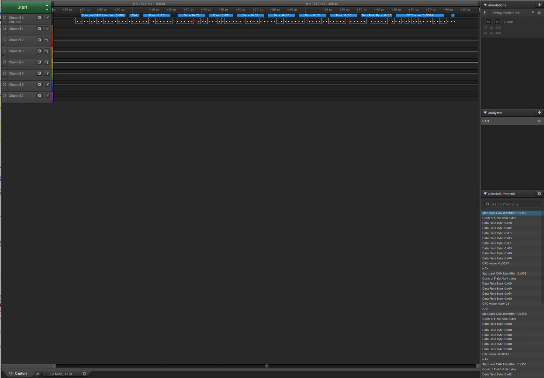544x378 pixels.
Task: Click the scrollbar right arrow
Action: pyautogui.click(x=477, y=366)
